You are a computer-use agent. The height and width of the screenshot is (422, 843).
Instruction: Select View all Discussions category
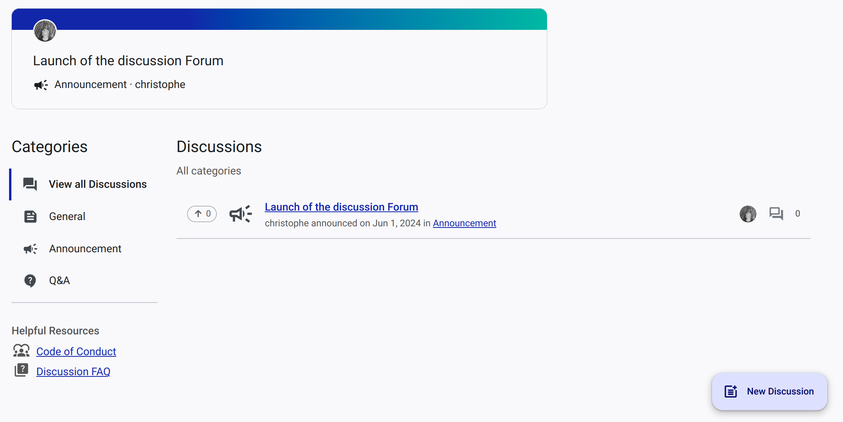84,184
